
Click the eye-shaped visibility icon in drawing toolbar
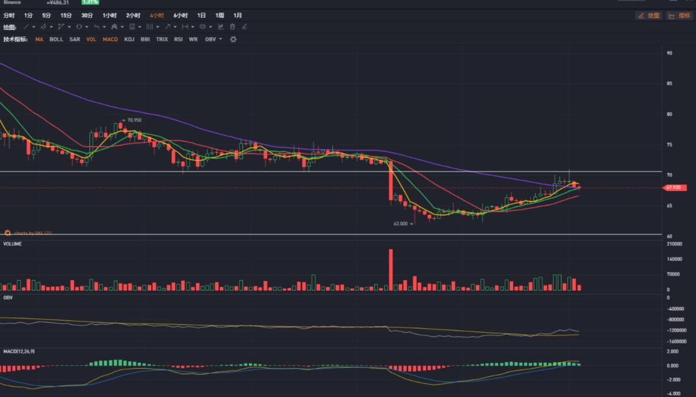pos(202,27)
